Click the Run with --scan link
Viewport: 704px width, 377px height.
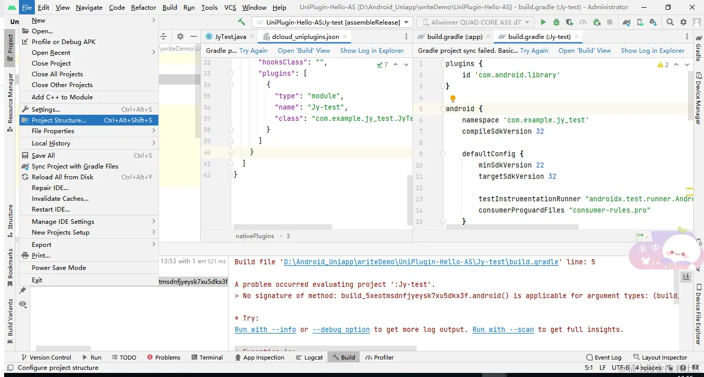pyautogui.click(x=503, y=329)
